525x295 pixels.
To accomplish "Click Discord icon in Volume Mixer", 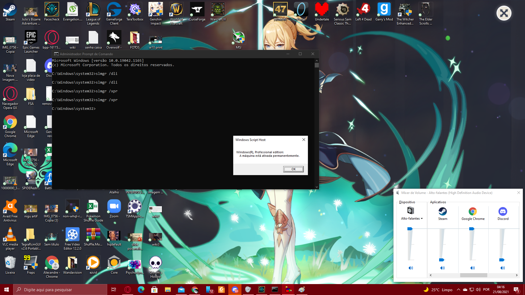I will 503,211.
